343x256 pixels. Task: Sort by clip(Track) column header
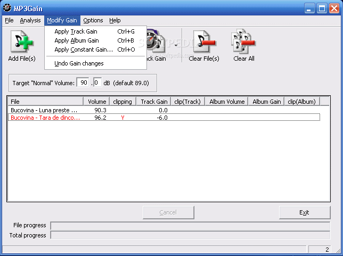pyautogui.click(x=187, y=102)
